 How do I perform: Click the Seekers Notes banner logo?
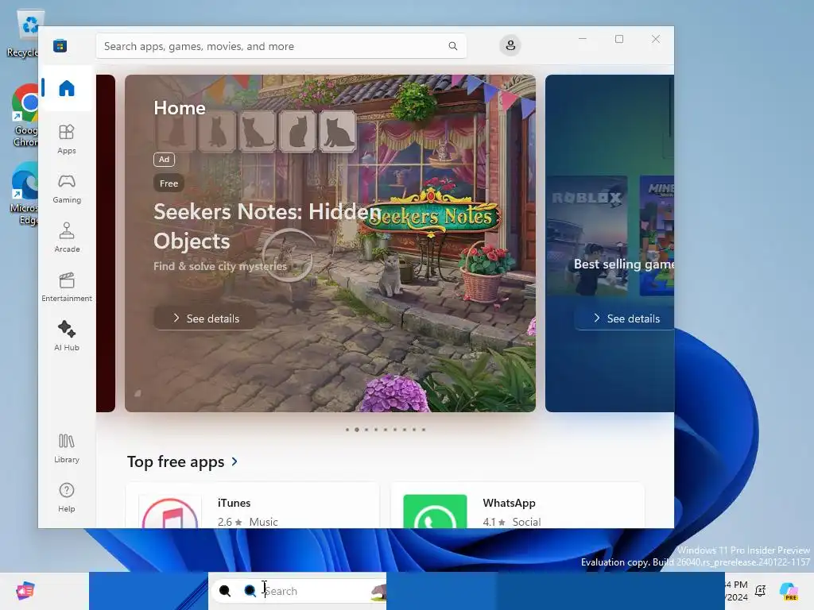pyautogui.click(x=432, y=214)
